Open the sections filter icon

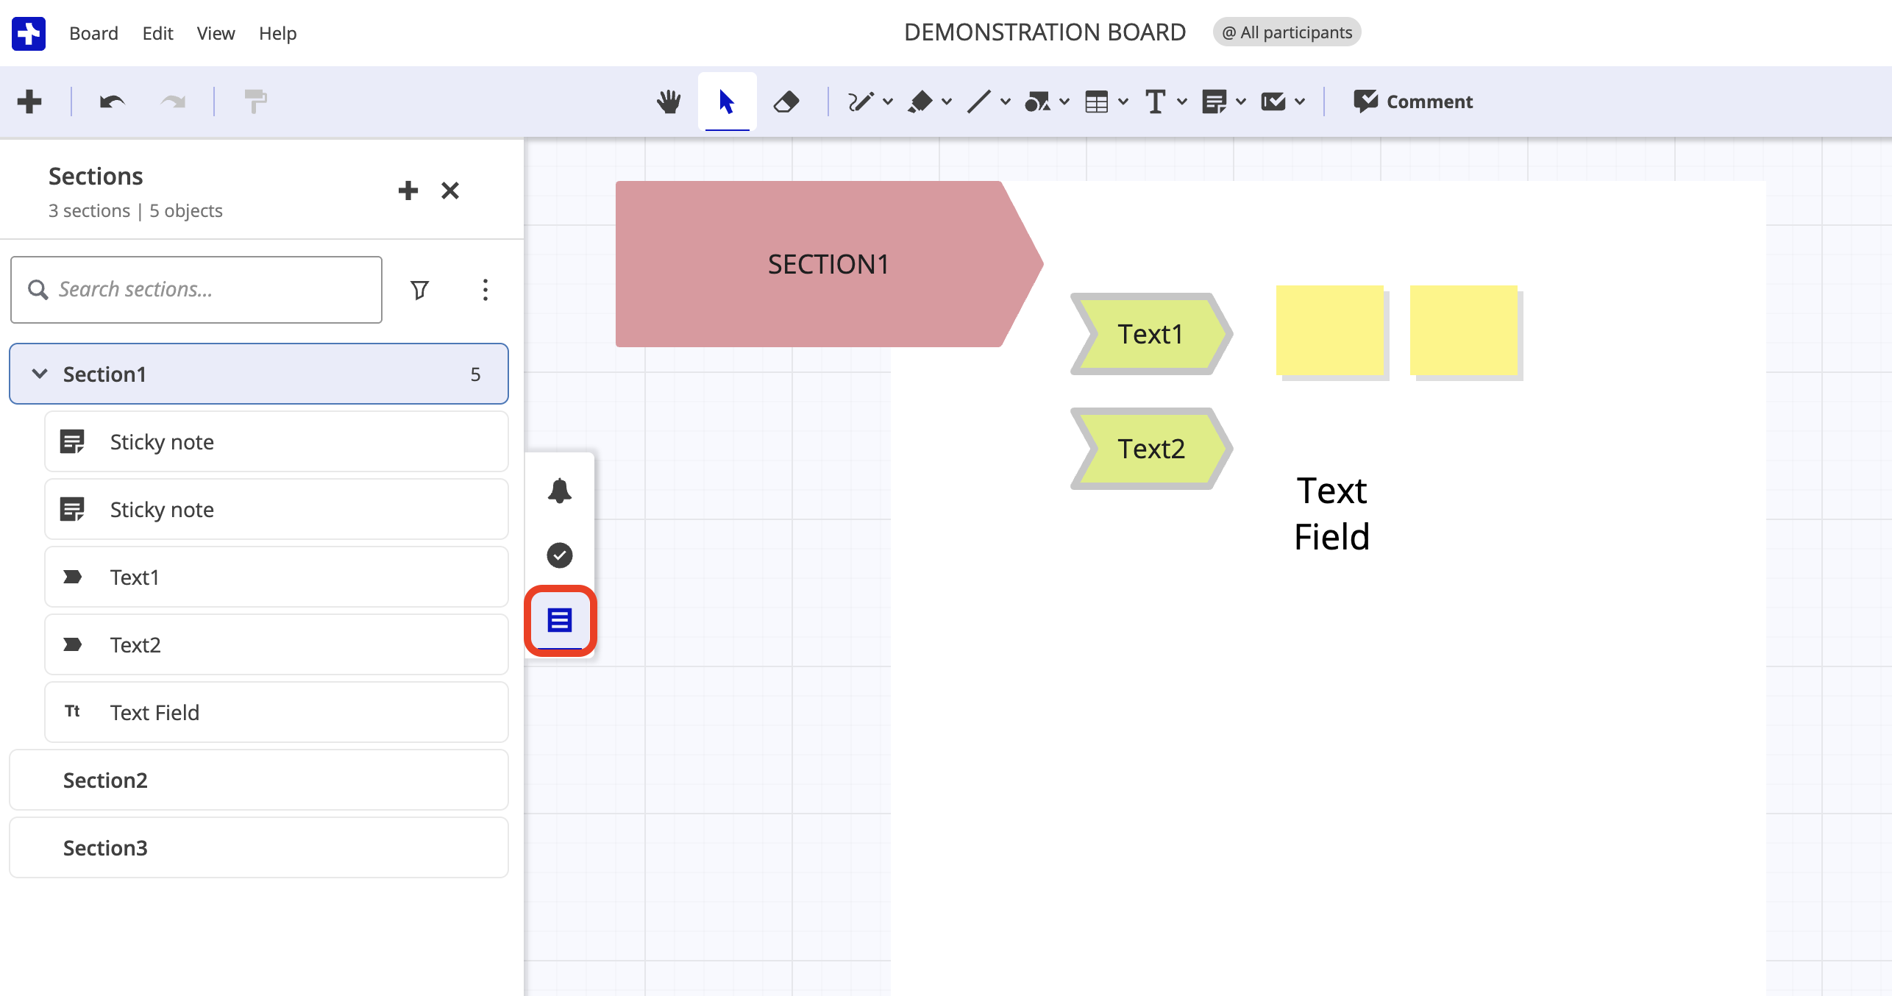pos(419,290)
